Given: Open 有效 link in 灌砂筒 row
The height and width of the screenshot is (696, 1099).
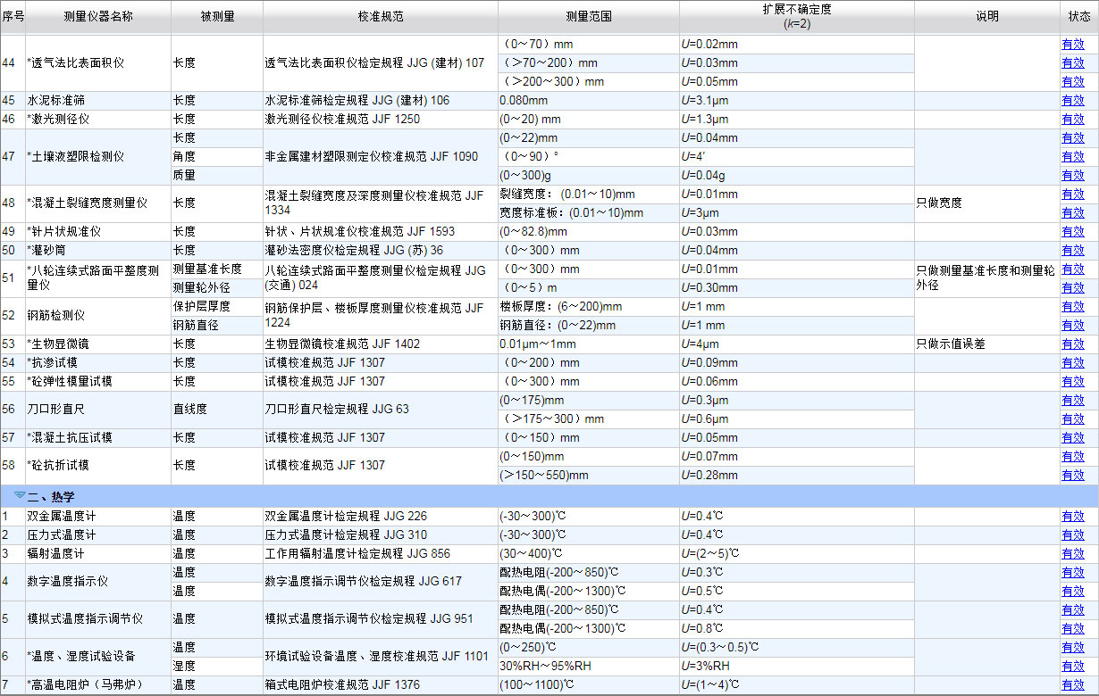Looking at the screenshot, I should tap(1072, 250).
